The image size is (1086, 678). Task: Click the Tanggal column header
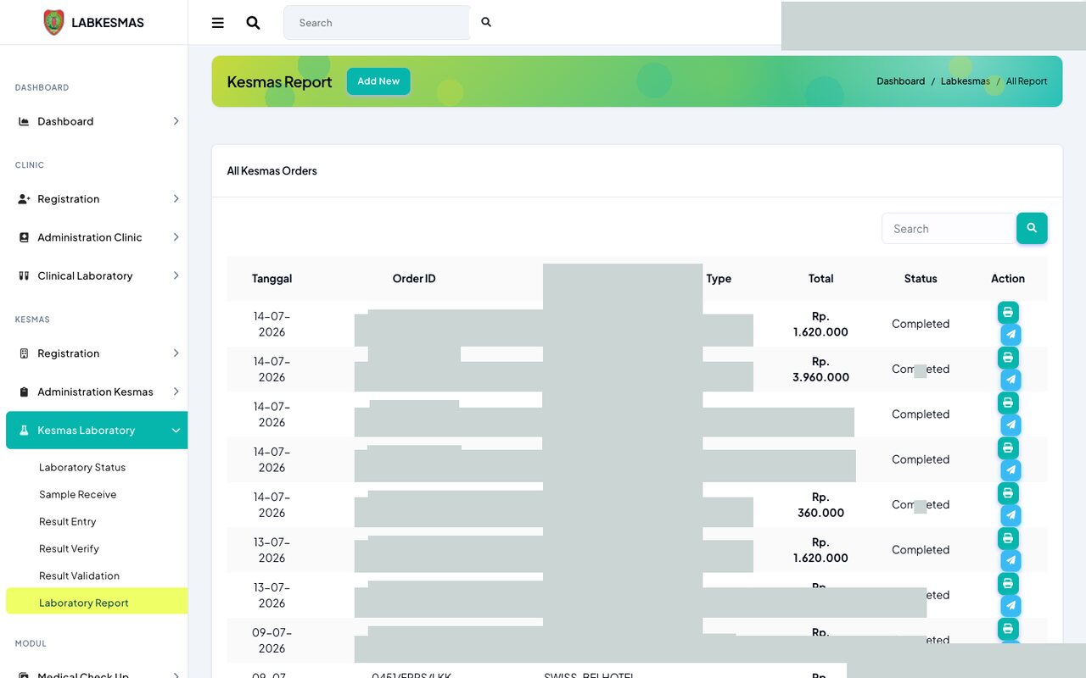271,278
